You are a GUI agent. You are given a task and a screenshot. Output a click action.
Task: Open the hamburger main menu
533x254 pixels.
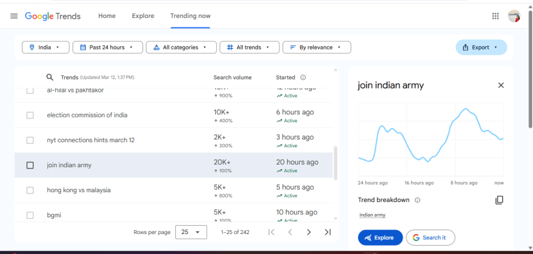point(14,16)
